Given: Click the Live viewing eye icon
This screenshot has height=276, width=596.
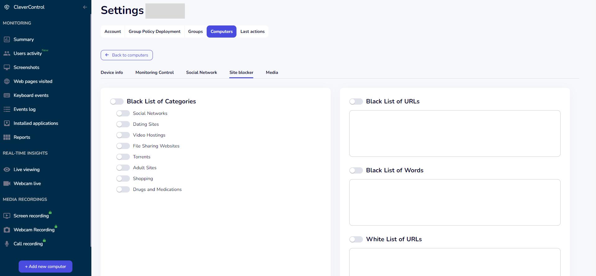Looking at the screenshot, I should point(7,170).
